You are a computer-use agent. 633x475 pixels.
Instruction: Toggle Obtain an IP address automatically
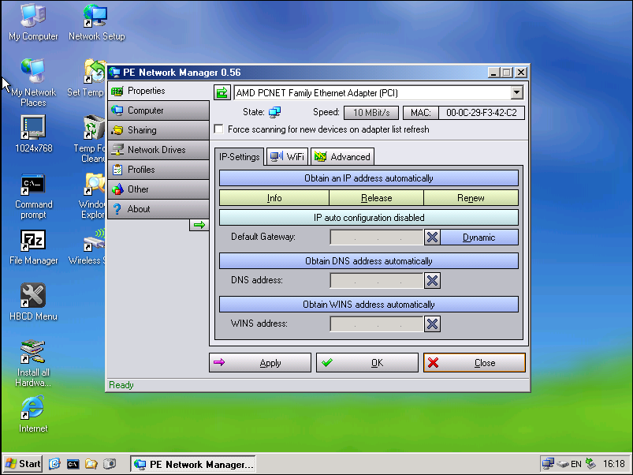point(369,178)
